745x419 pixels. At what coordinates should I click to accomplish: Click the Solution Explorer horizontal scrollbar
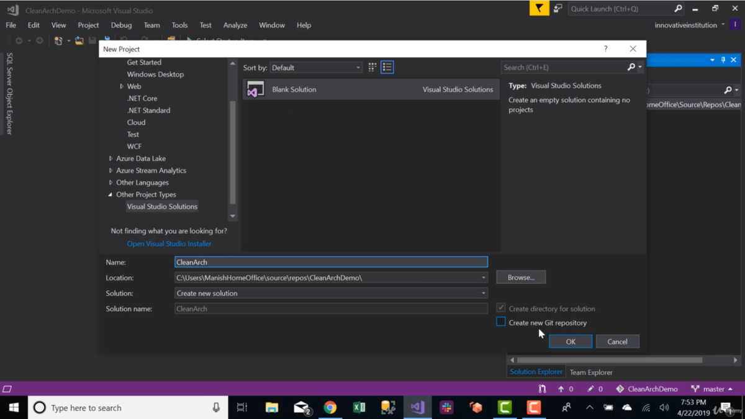pos(610,360)
